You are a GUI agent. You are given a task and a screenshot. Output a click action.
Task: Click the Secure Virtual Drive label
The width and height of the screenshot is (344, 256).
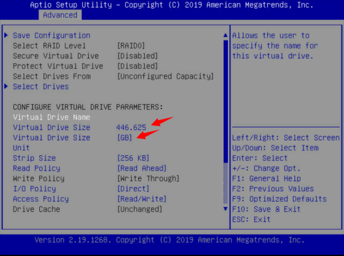(56, 56)
